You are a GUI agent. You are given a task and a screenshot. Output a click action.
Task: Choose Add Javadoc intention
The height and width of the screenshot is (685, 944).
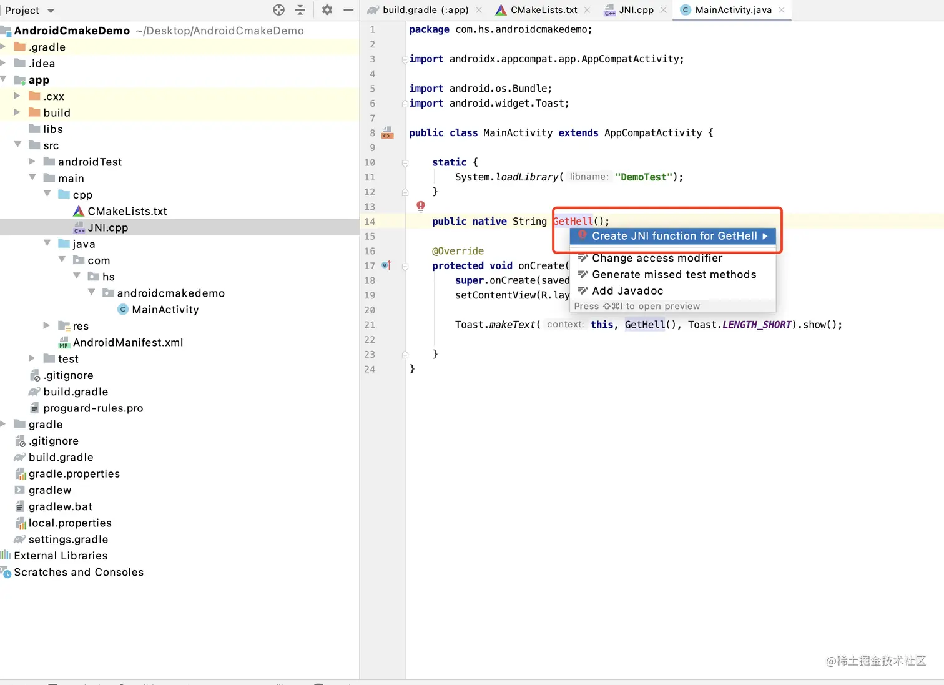point(673,290)
